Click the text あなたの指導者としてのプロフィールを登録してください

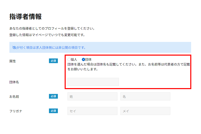pos(52,28)
